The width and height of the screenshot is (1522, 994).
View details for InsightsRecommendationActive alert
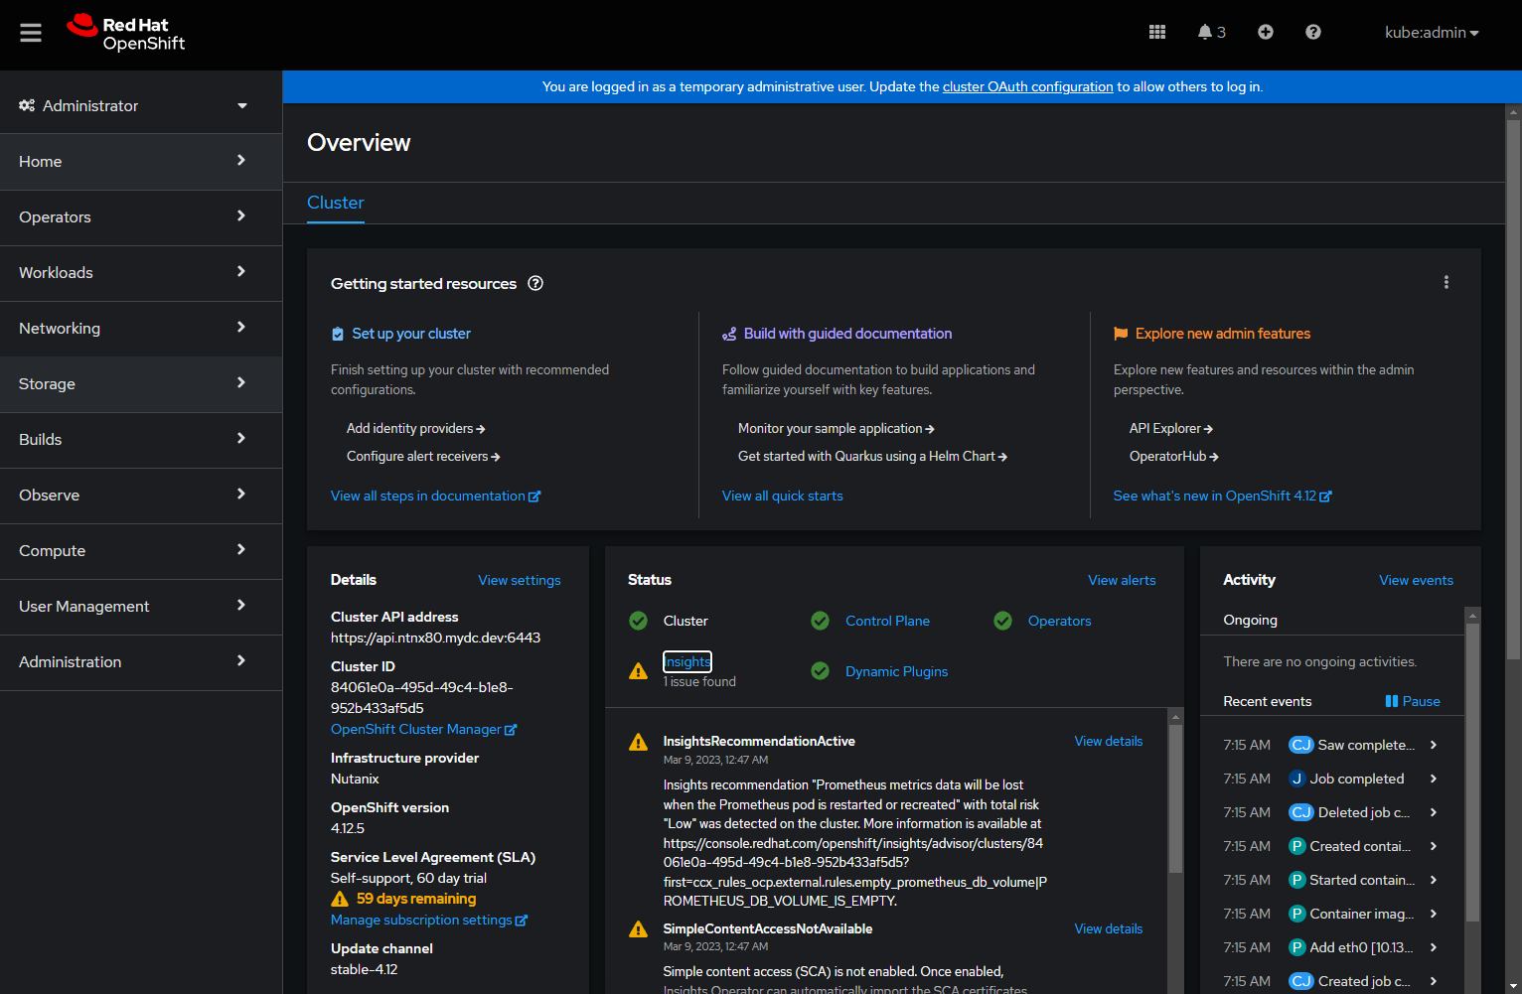(1109, 742)
